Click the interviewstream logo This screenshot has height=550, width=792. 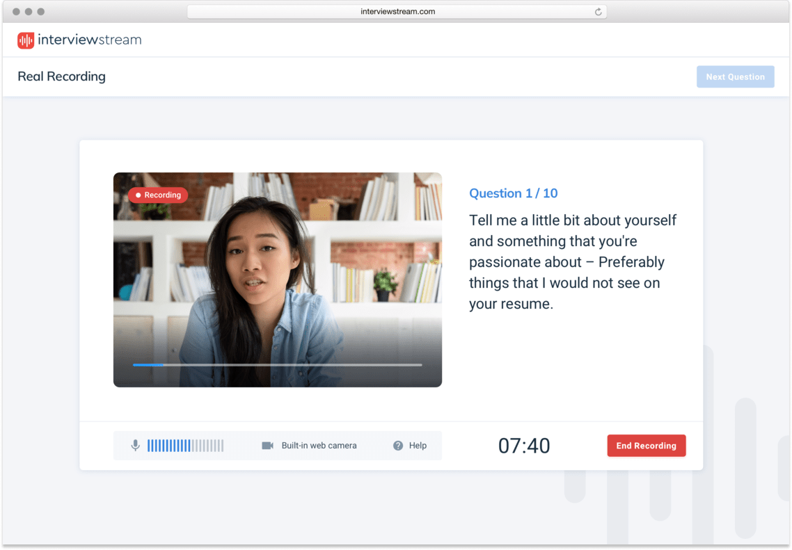tap(79, 40)
